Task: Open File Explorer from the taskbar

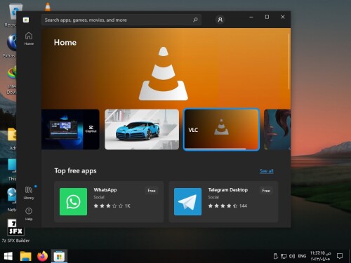Action: [26, 256]
